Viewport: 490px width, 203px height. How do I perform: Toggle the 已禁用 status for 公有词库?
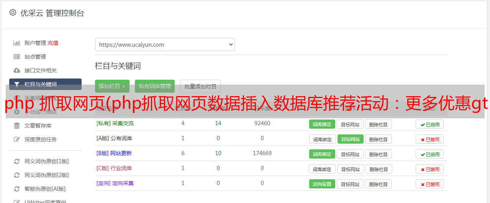tap(430, 139)
